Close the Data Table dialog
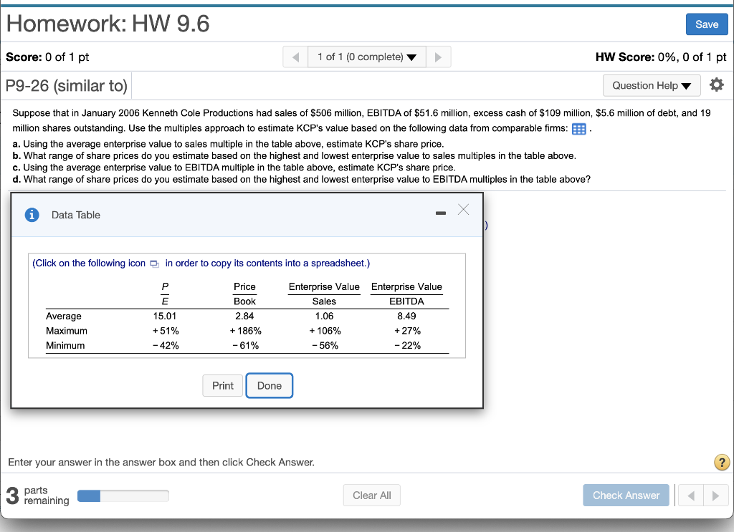The width and height of the screenshot is (734, 532). [464, 209]
